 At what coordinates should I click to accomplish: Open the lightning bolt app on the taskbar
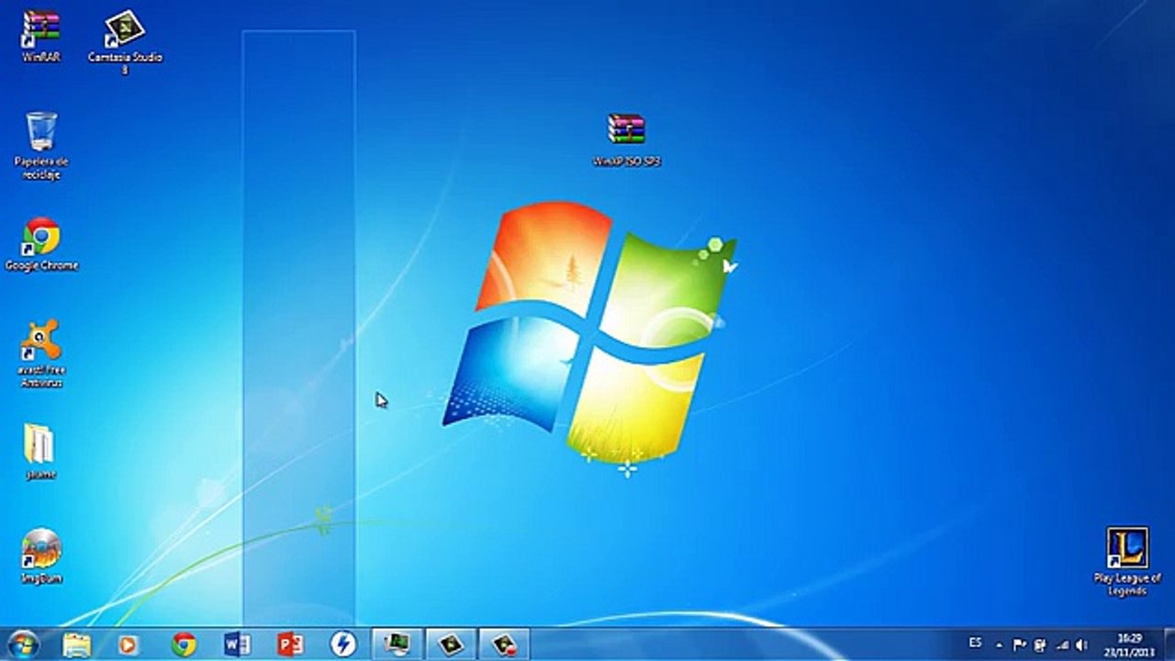click(x=343, y=644)
